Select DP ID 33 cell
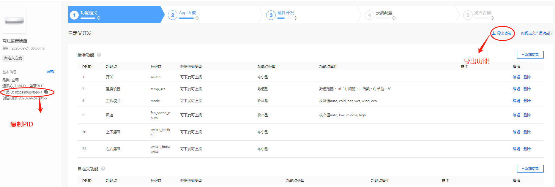Viewport: 555px width, 187px height. 84,149
